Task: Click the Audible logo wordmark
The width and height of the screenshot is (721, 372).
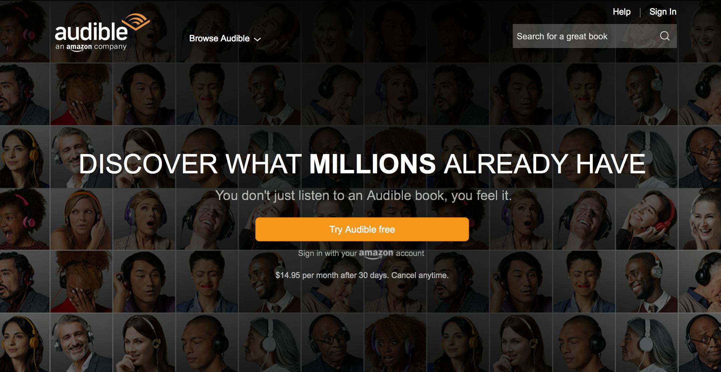Action: pos(91,32)
